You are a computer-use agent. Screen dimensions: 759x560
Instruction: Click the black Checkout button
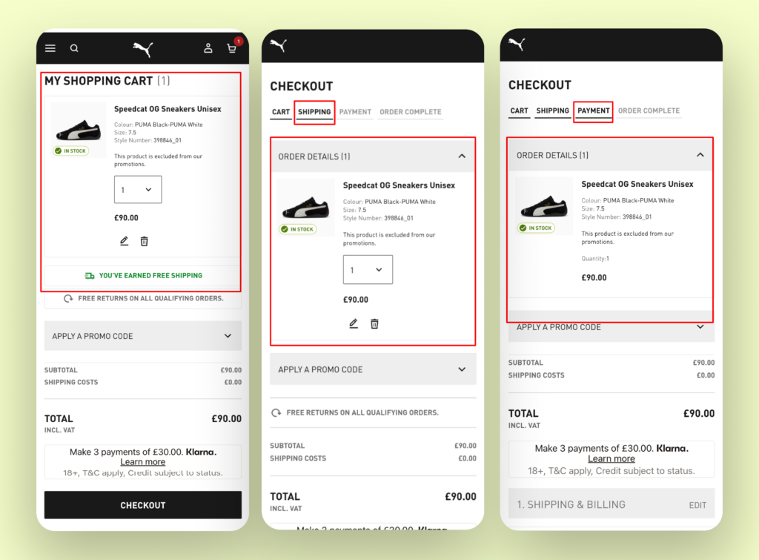click(x=143, y=505)
